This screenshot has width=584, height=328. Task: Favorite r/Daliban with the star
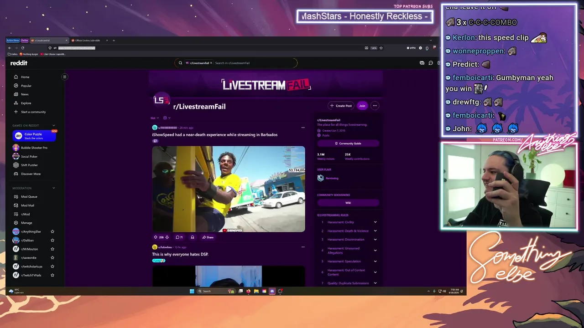click(52, 240)
